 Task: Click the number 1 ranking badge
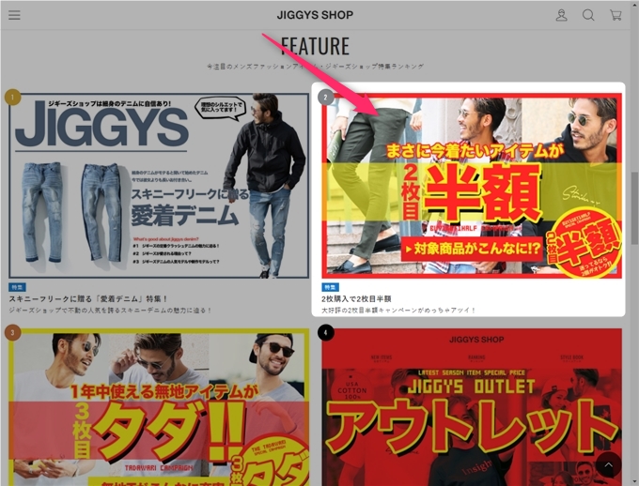coord(12,98)
